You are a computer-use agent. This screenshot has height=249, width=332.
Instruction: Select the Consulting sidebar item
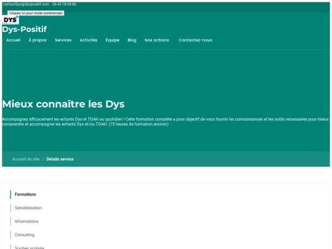(25, 235)
